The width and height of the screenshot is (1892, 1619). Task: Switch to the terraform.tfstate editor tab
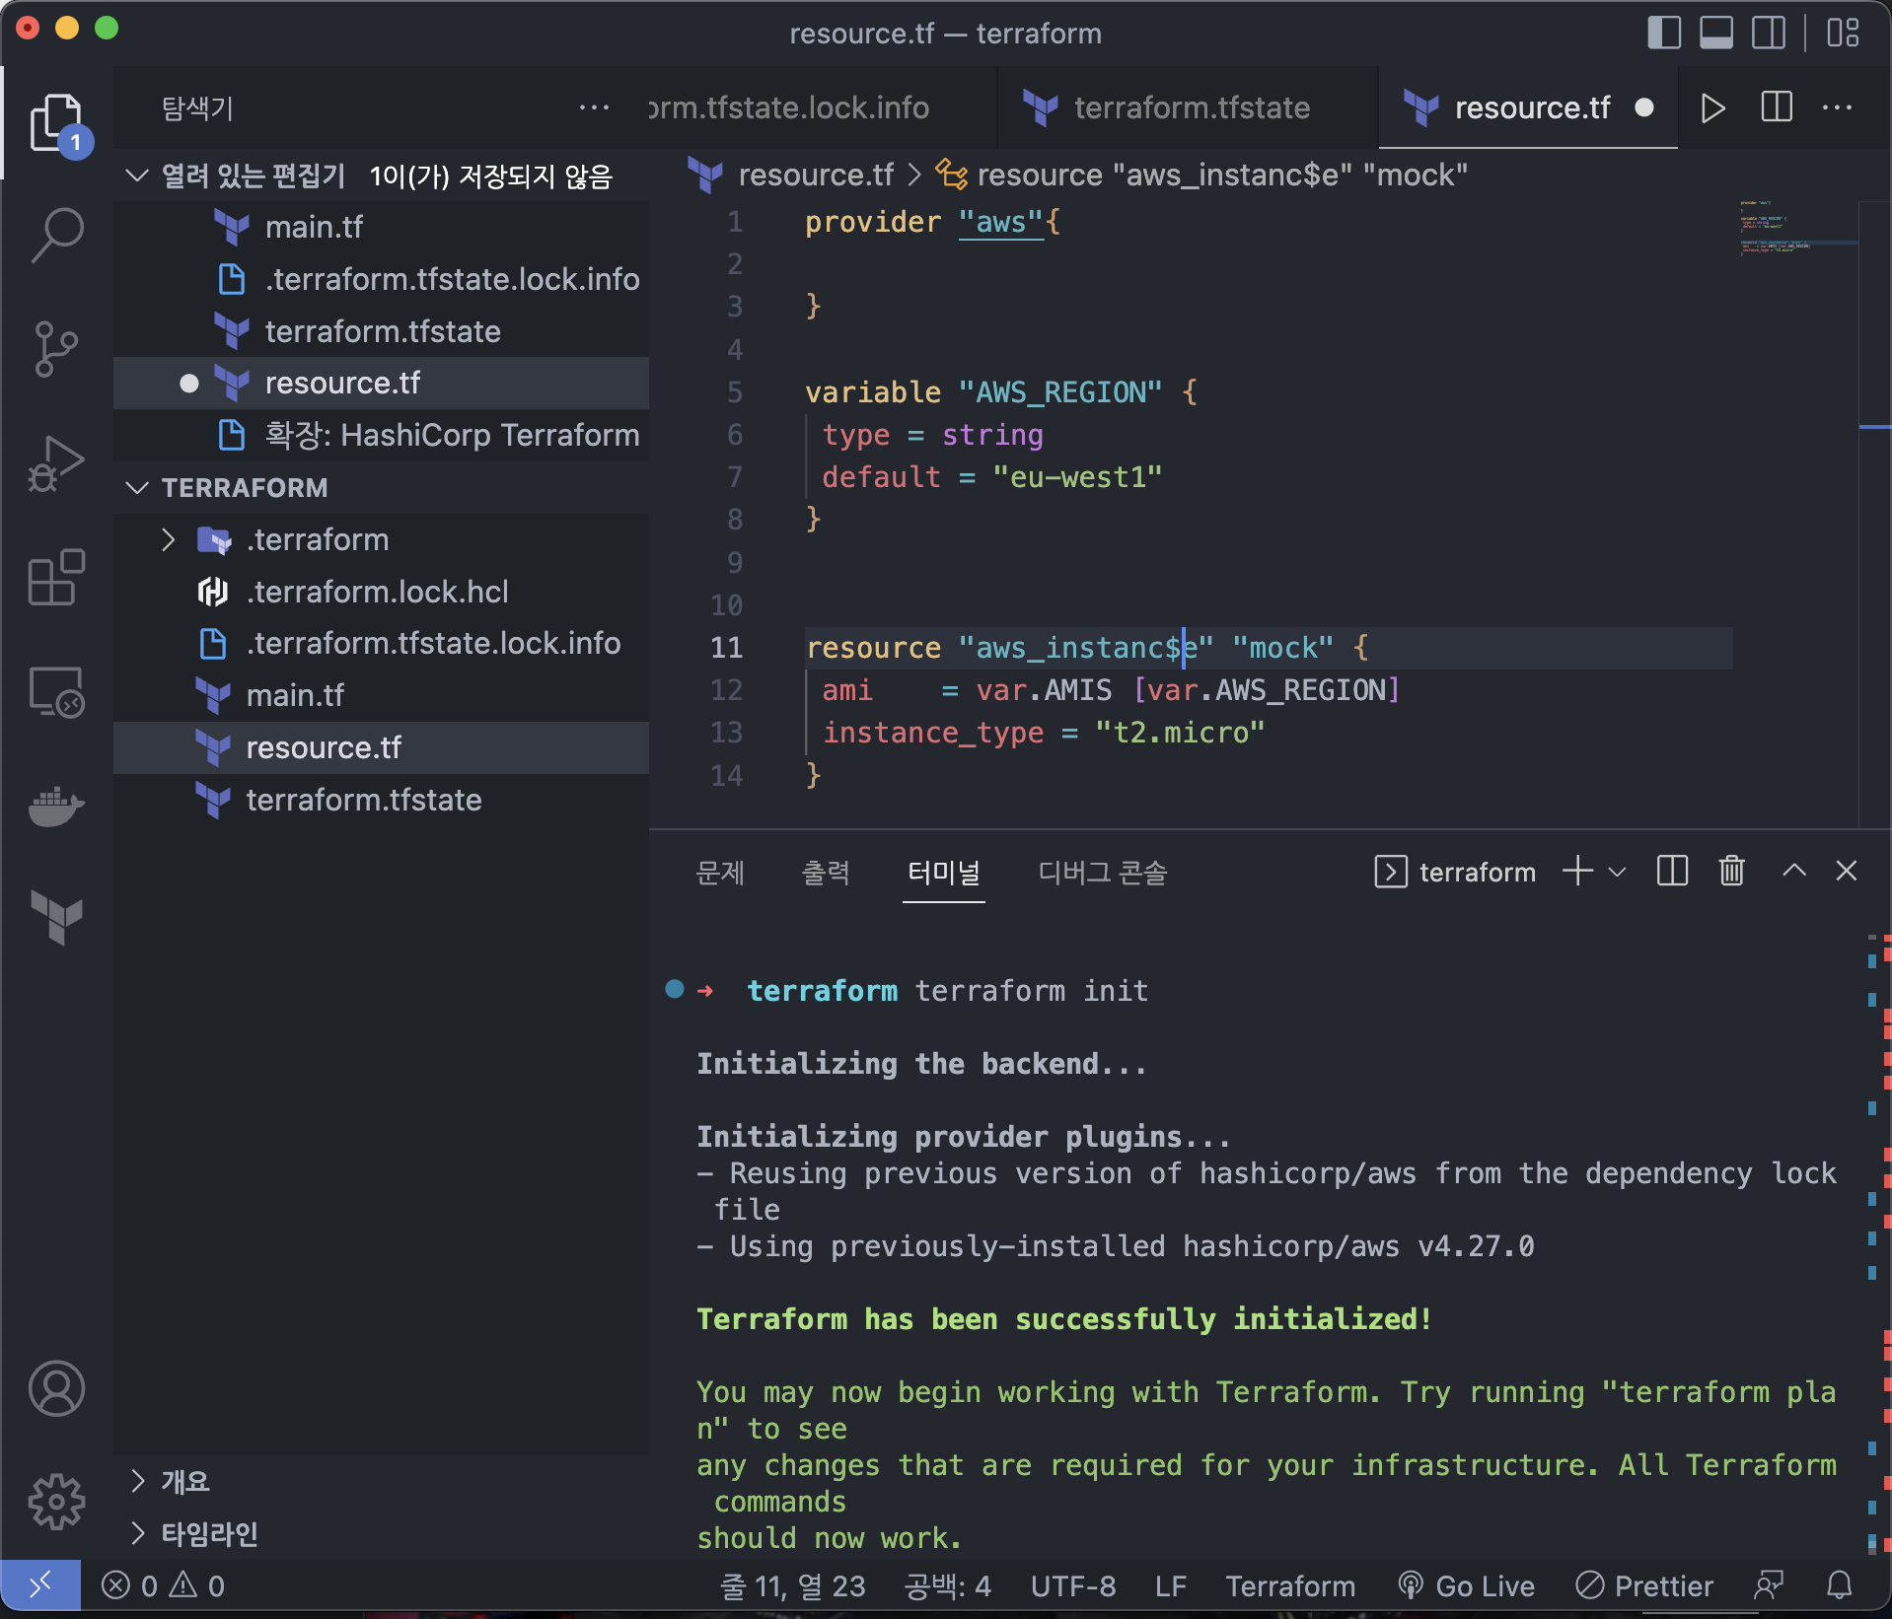1188,107
